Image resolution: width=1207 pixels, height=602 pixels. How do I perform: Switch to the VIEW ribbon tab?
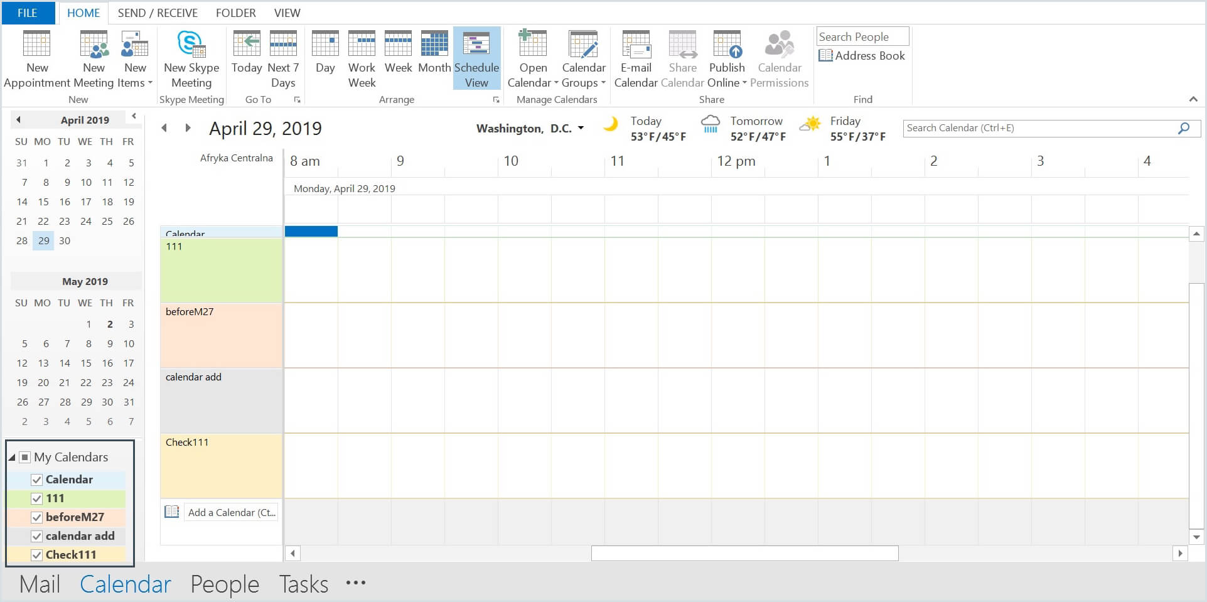[x=287, y=13]
